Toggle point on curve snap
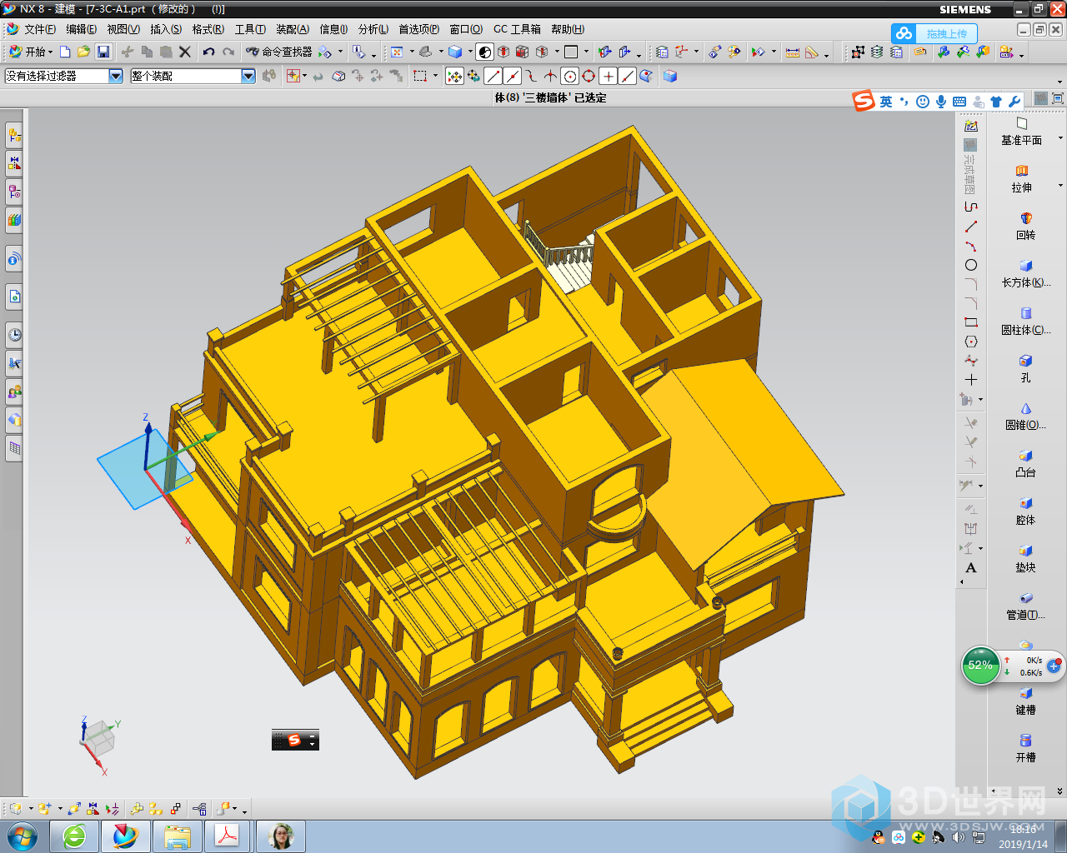 tap(628, 76)
